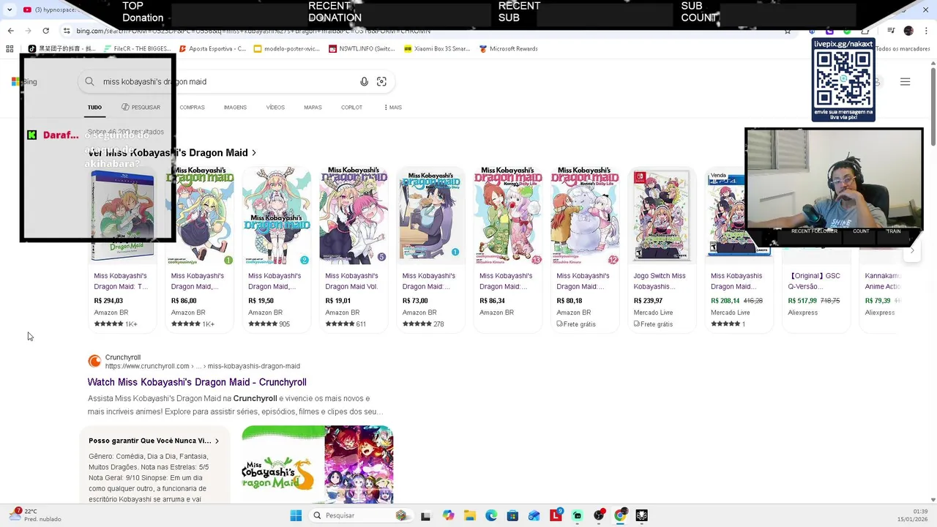This screenshot has height=527, width=937.
Task: Open File Explorer from taskbar
Action: pyautogui.click(x=469, y=515)
